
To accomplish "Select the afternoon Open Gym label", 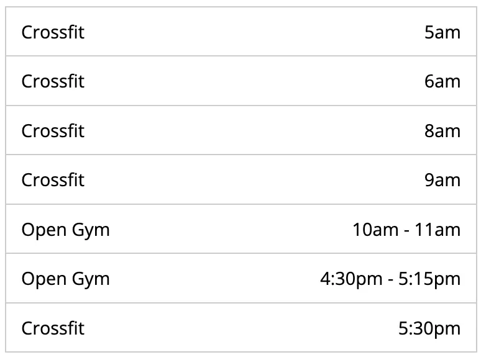I will (x=65, y=279).
